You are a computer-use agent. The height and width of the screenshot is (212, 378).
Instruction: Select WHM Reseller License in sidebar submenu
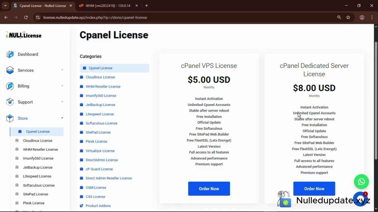point(40,150)
